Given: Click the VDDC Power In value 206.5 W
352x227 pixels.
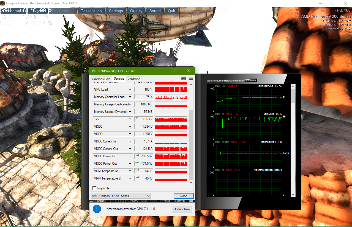Looking at the screenshot, I should 144,156.
